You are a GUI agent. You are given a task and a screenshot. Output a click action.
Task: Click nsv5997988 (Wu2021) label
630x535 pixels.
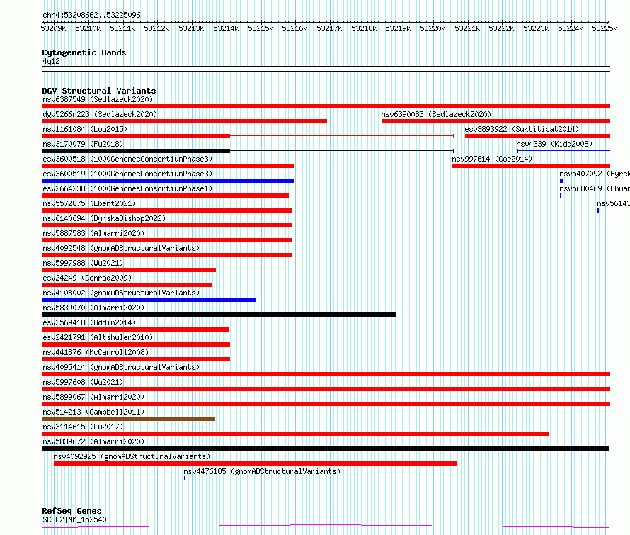tap(83, 263)
